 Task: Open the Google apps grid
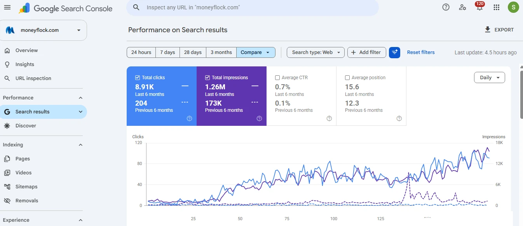click(x=496, y=7)
